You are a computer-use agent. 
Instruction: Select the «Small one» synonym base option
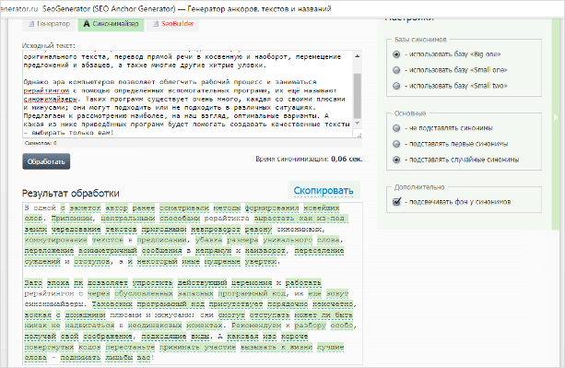[396, 70]
